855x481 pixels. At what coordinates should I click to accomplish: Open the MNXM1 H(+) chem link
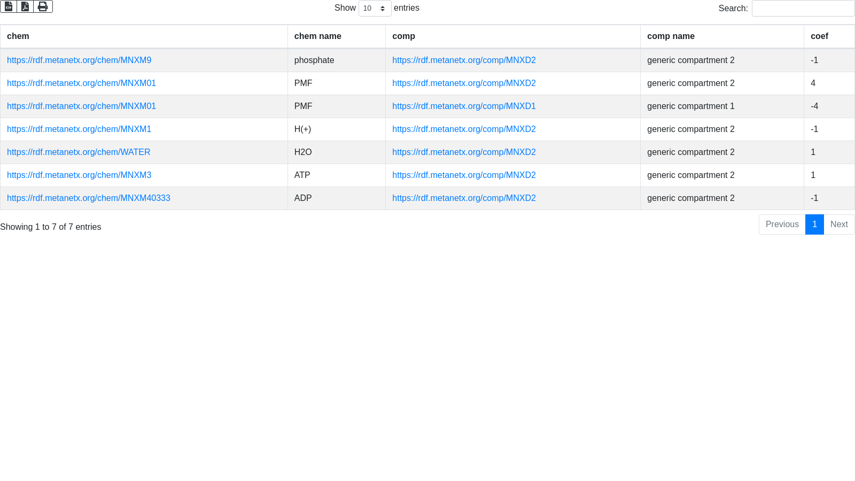point(79,129)
